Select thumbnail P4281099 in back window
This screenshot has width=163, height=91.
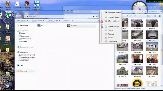click(137, 60)
